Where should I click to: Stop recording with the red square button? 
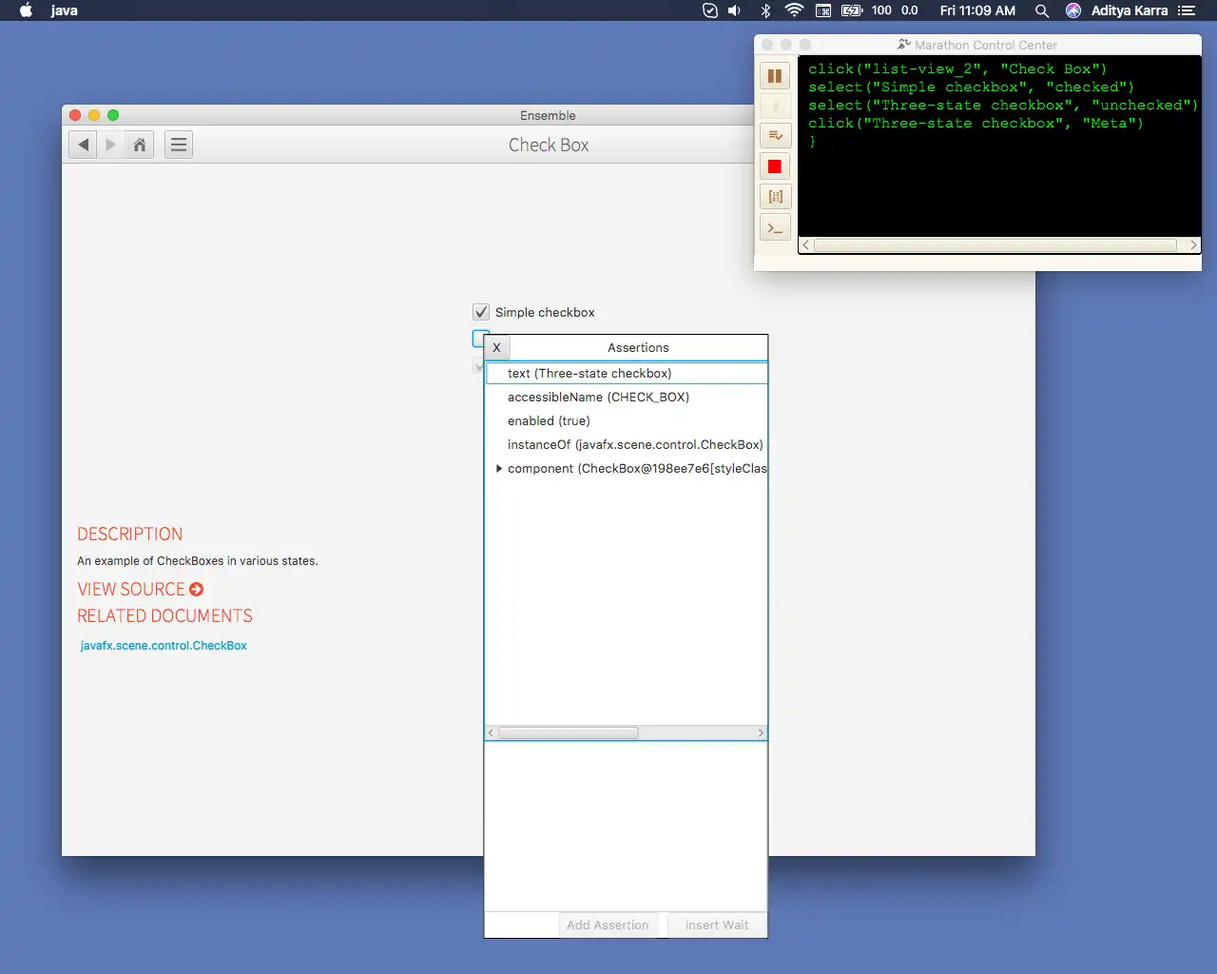(775, 166)
